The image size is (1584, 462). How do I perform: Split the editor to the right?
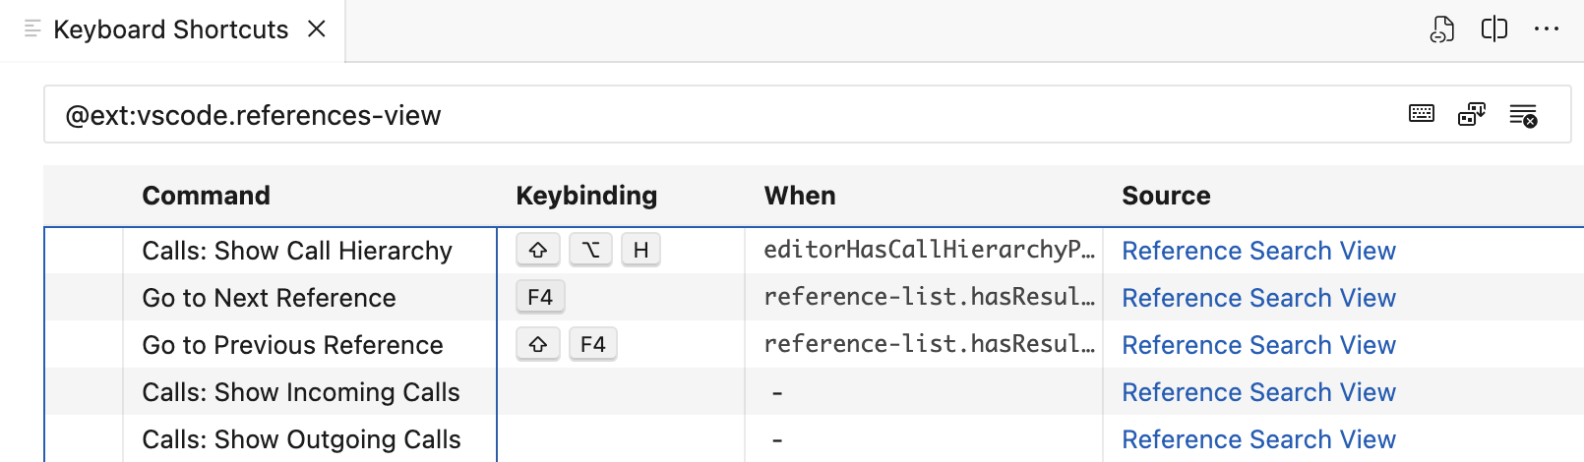[1493, 29]
